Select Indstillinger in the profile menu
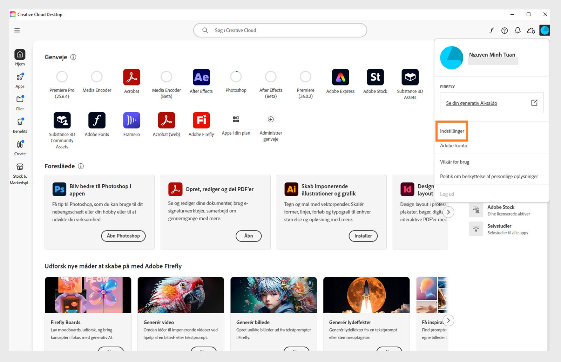The height and width of the screenshot is (362, 561). 452,131
